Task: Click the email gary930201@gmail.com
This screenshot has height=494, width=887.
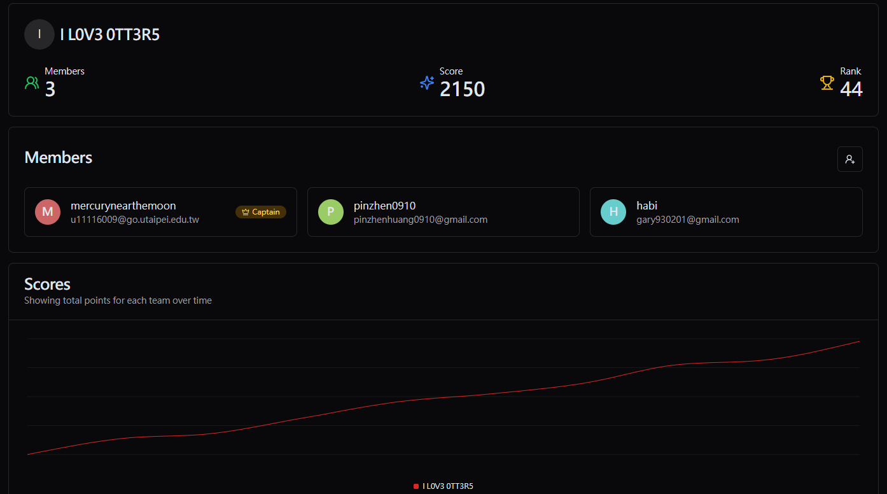Action: pyautogui.click(x=688, y=220)
